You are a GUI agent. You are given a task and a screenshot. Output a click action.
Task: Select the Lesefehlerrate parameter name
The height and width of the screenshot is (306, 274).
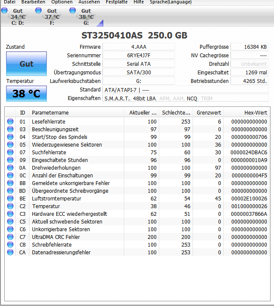[x=49, y=121]
